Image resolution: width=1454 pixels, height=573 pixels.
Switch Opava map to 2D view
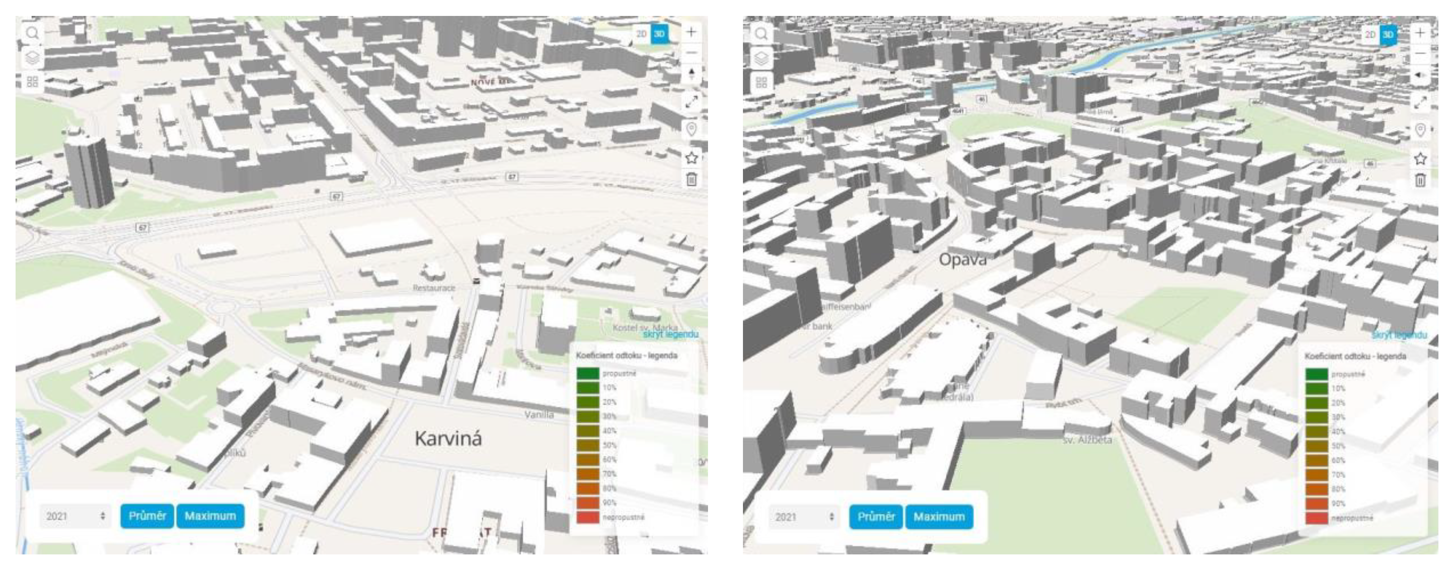(1370, 35)
